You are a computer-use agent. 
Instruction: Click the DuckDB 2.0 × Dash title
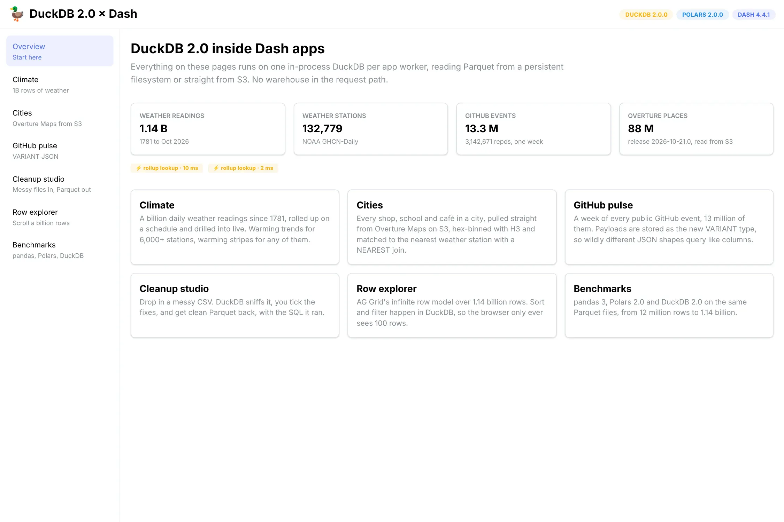coord(83,14)
